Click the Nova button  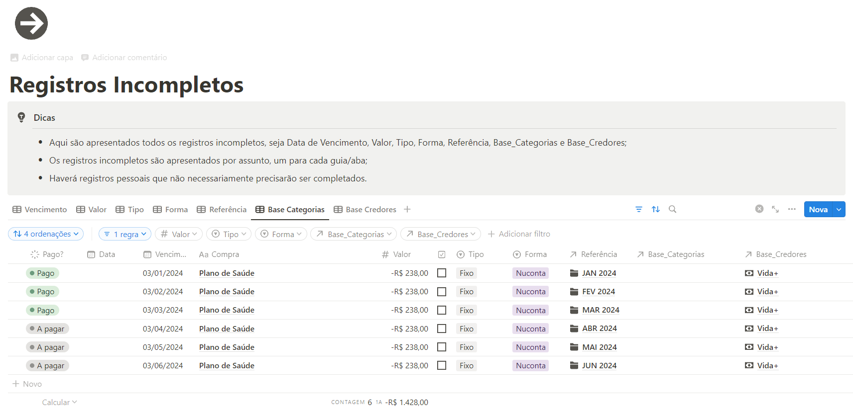tap(818, 209)
